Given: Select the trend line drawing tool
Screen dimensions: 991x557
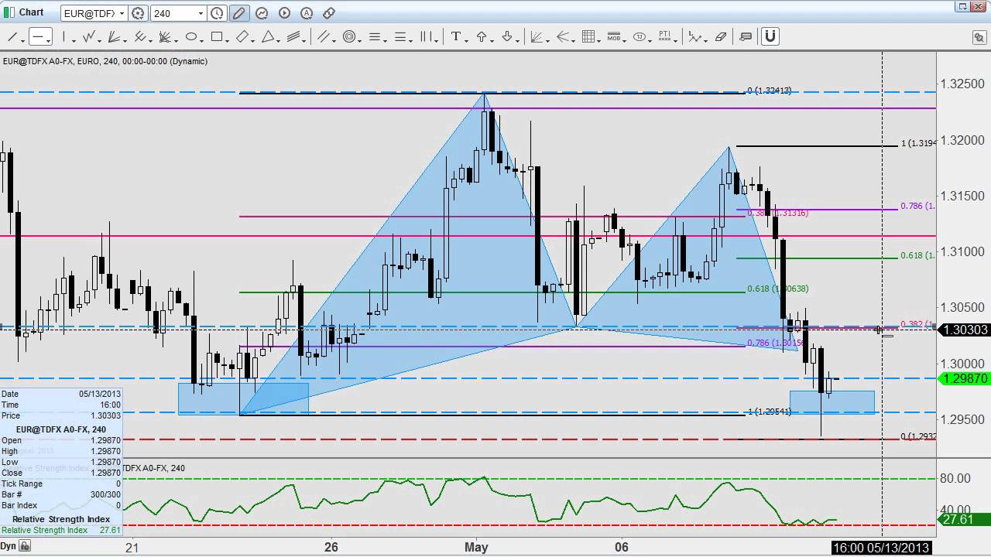Looking at the screenshot, I should click(x=13, y=36).
